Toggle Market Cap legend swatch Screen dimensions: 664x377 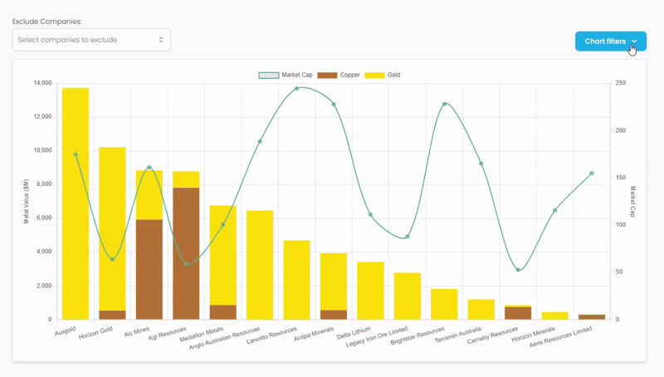[x=268, y=75]
